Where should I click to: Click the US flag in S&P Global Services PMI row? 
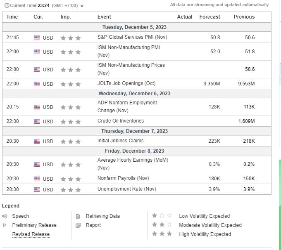click(x=37, y=38)
